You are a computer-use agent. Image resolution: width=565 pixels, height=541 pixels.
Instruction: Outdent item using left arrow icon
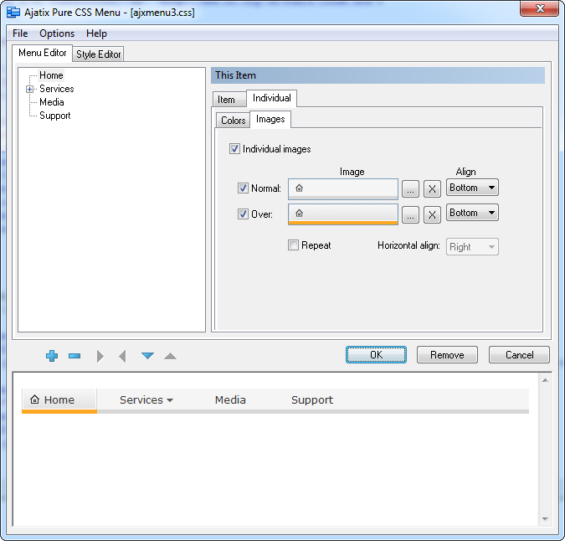[122, 356]
